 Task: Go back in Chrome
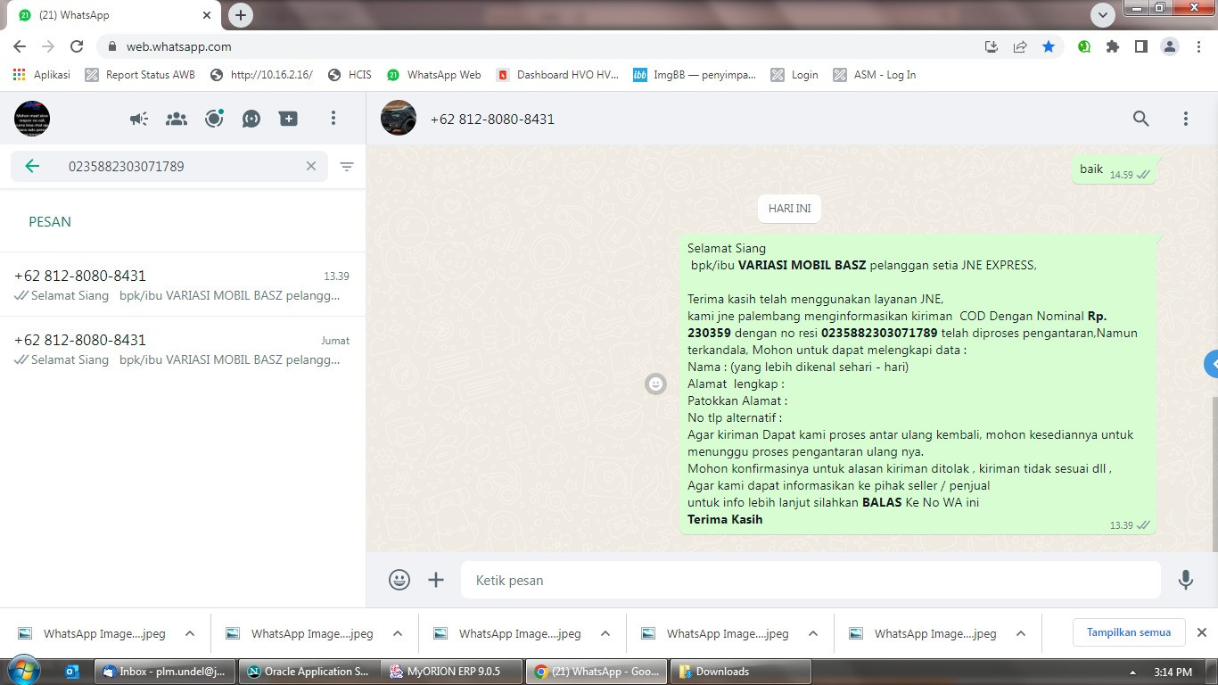[20, 46]
